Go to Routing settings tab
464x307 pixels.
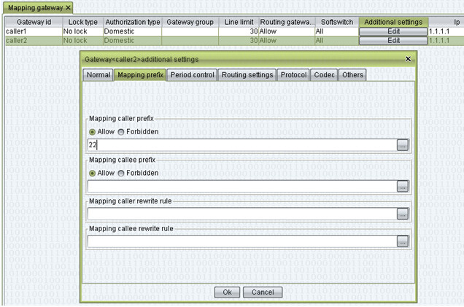(x=247, y=74)
